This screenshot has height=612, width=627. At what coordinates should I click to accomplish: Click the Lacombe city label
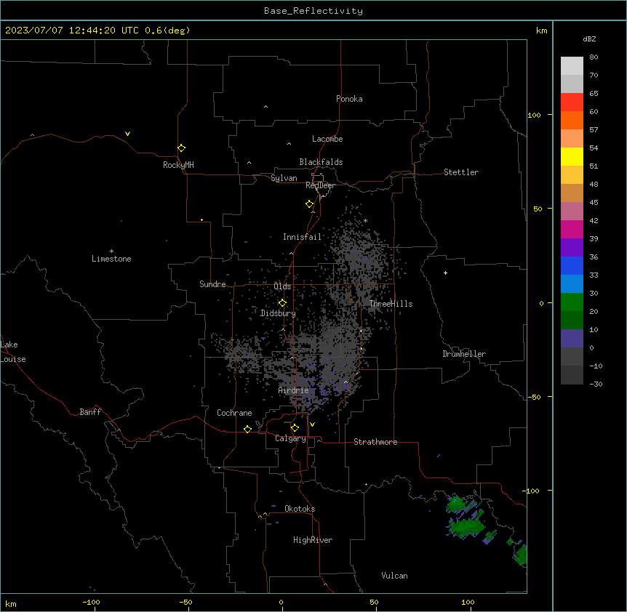point(327,139)
